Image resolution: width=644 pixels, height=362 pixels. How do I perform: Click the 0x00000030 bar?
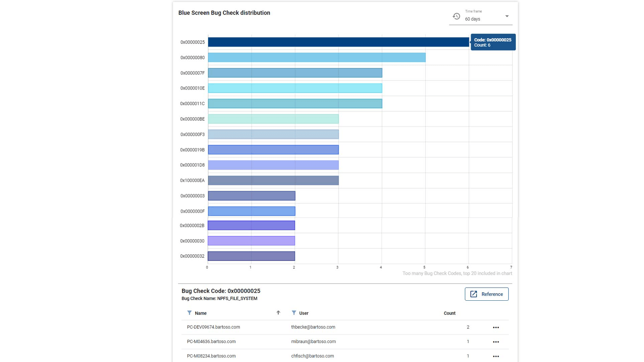(251, 241)
